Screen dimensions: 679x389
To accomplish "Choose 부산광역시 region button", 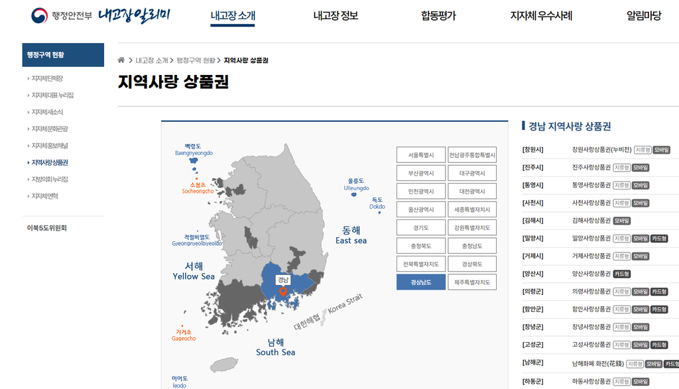I will (421, 173).
